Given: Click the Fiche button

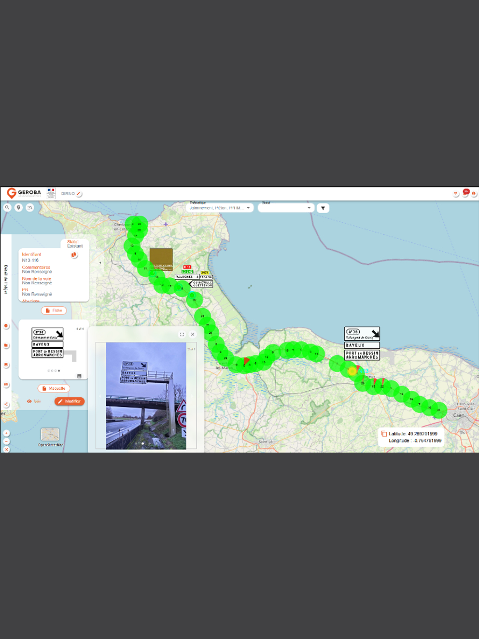Looking at the screenshot, I should click(x=54, y=310).
